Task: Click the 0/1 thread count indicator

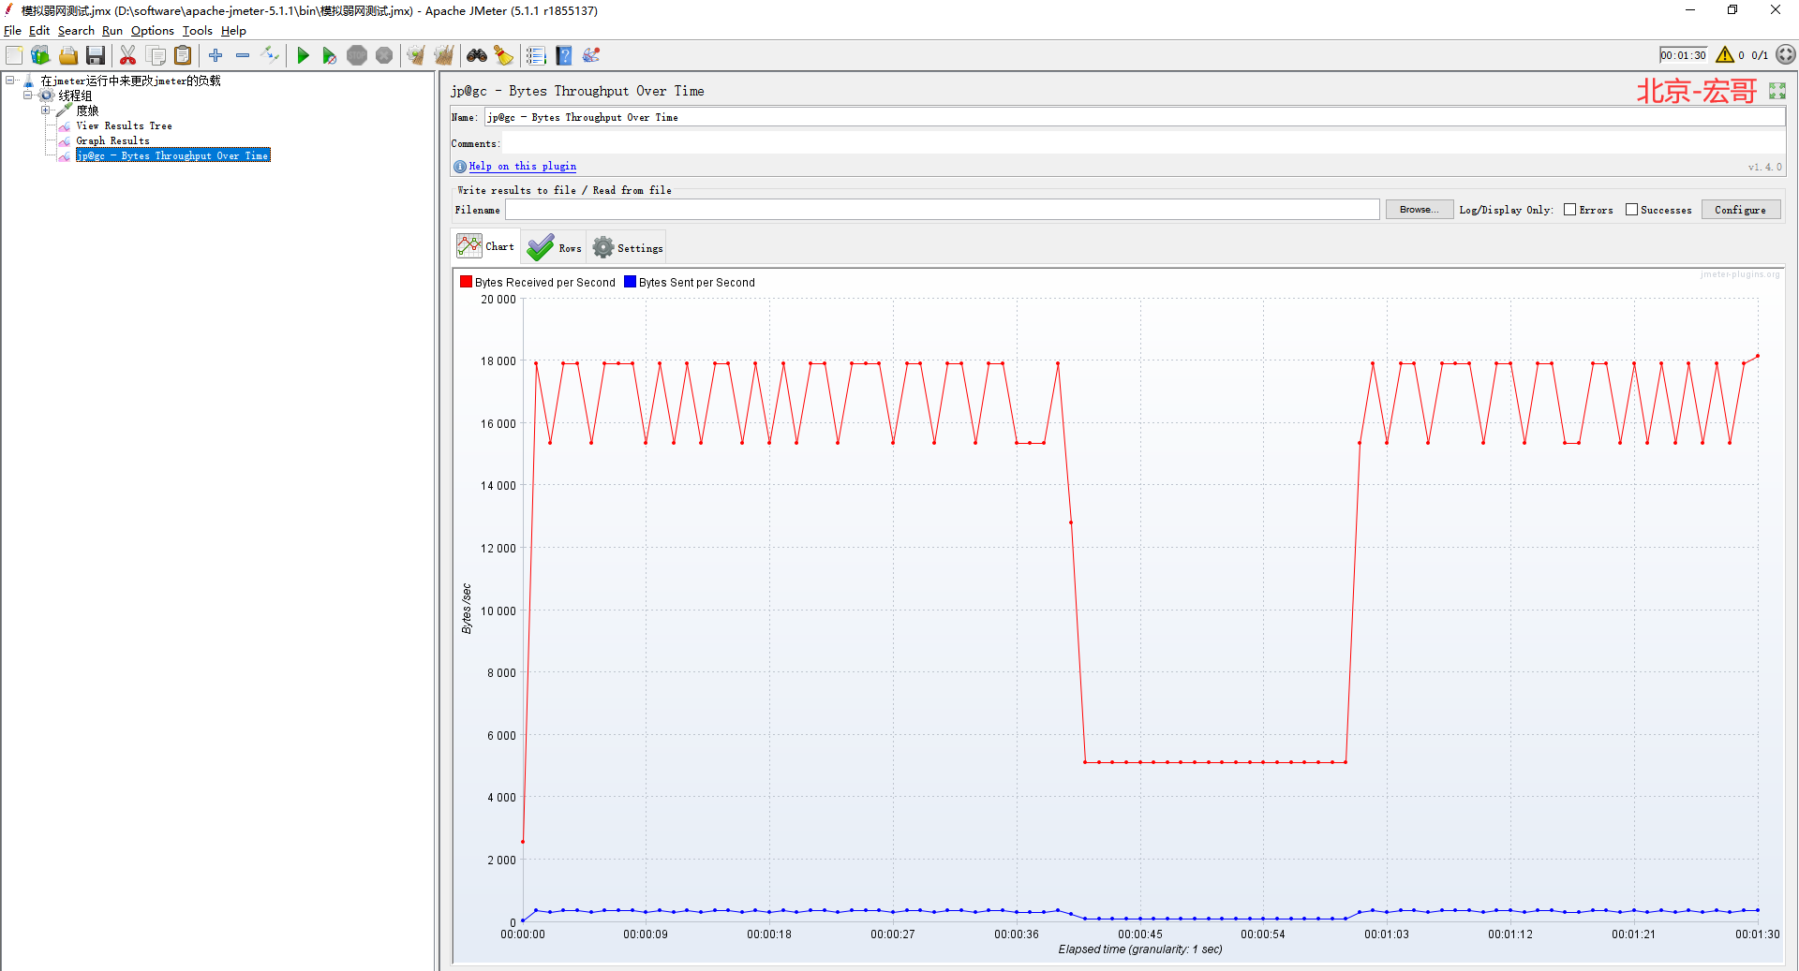Action: click(1760, 55)
